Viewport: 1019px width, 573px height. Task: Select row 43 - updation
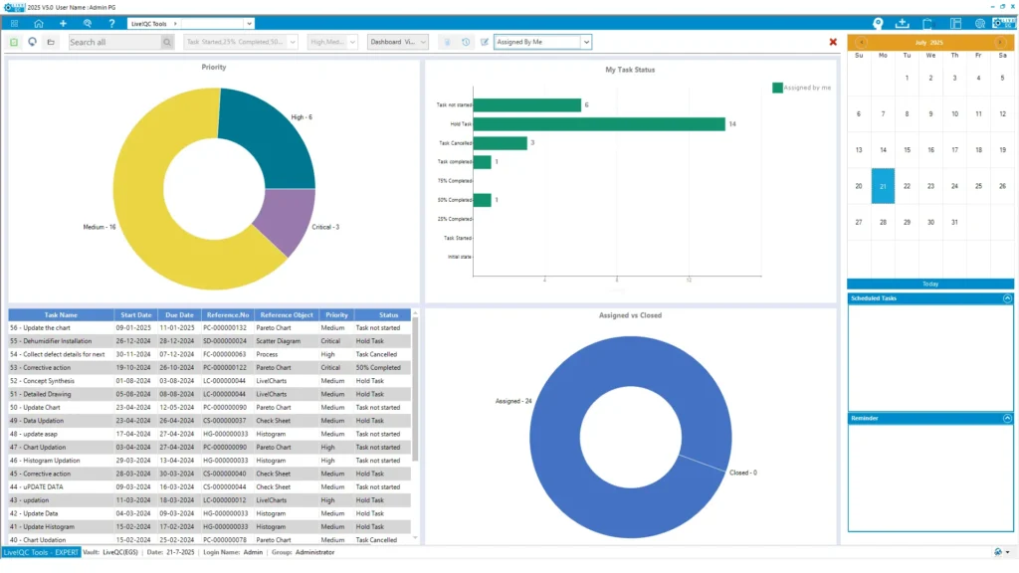pyautogui.click(x=209, y=500)
